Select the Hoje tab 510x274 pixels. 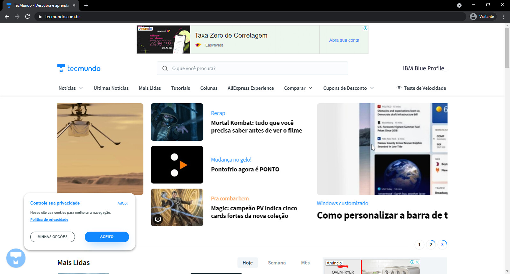point(248,263)
